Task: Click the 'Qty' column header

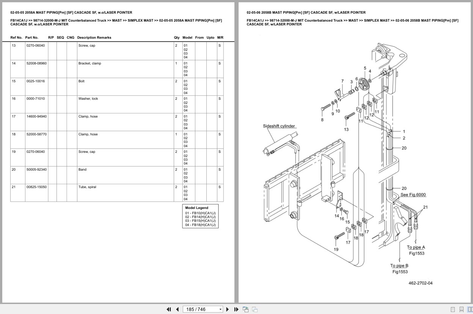Action: coord(177,38)
